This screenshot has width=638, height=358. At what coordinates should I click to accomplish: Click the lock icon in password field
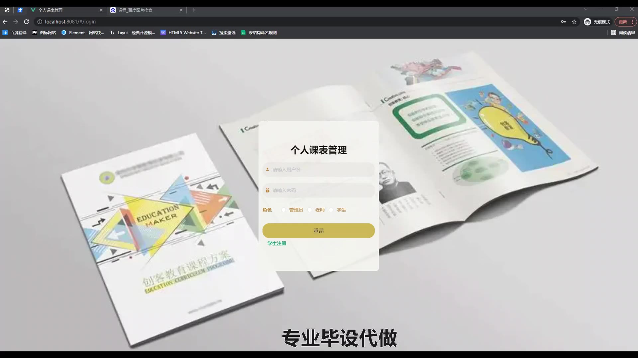tap(267, 190)
